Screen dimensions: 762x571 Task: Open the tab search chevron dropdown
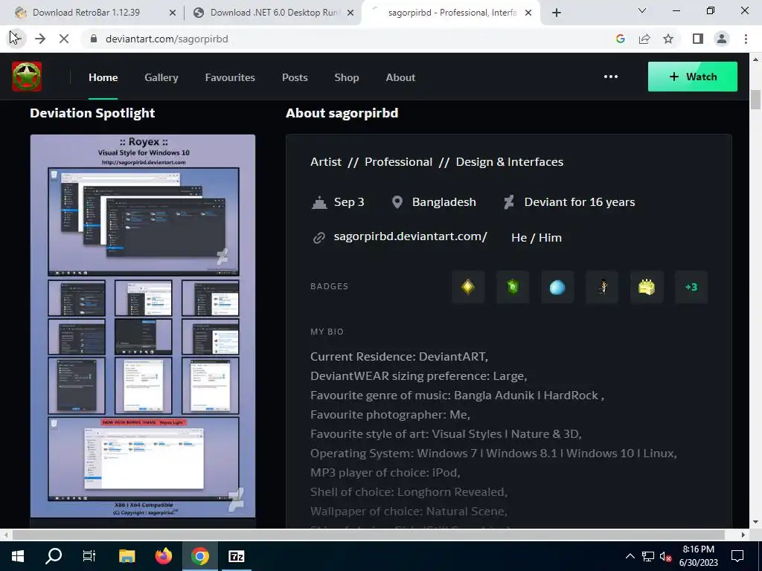[642, 10]
